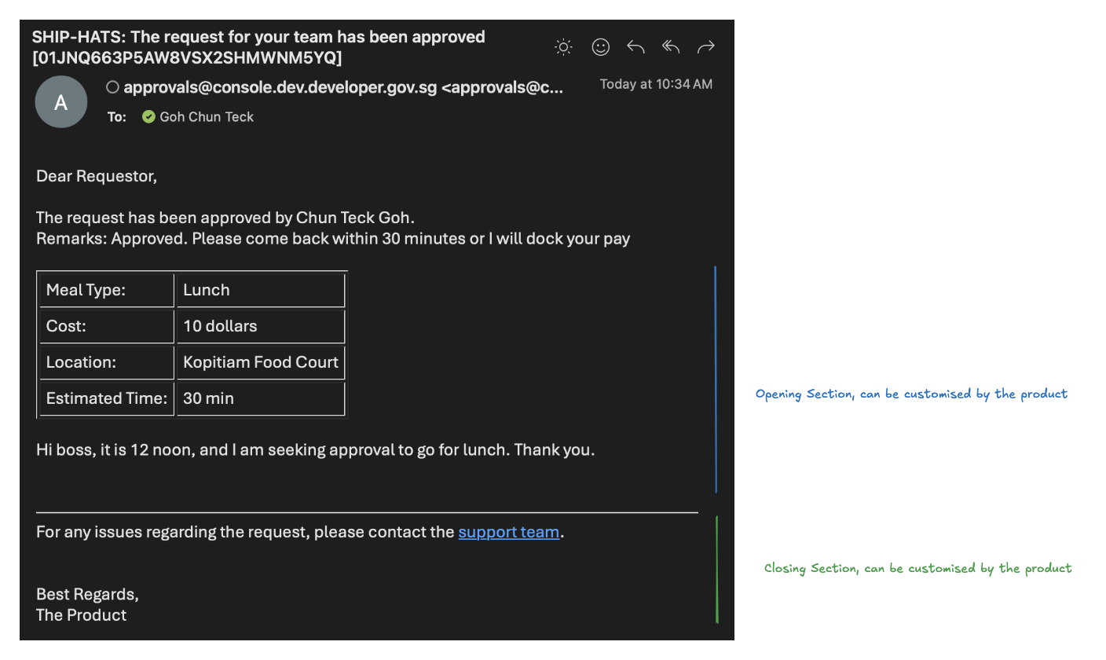Click the Best Regards sign-off line
The height and width of the screenshot is (660, 1106).
[87, 594]
